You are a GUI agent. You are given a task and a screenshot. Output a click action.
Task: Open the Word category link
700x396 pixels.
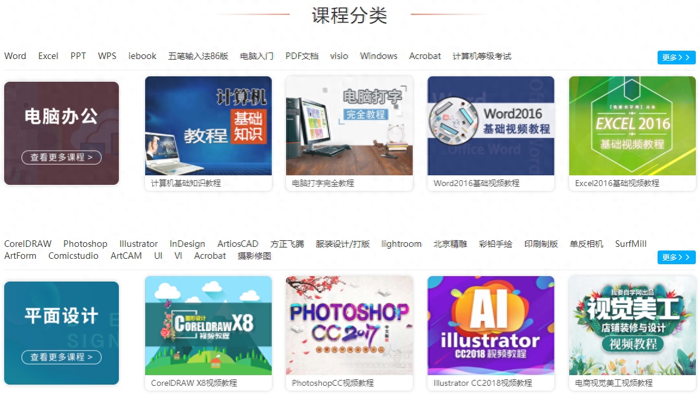tap(15, 56)
